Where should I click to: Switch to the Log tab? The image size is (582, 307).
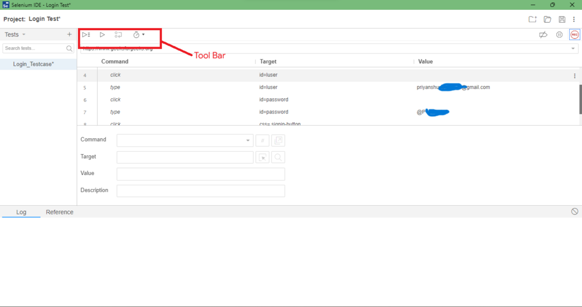click(x=21, y=212)
